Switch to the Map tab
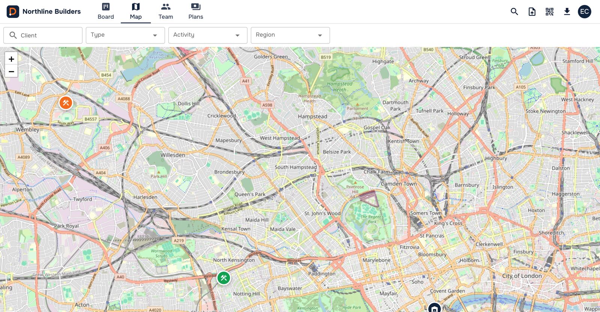Viewport: 600px width, 312px height. tap(136, 12)
